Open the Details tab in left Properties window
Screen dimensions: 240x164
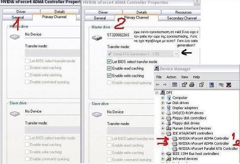(60, 12)
